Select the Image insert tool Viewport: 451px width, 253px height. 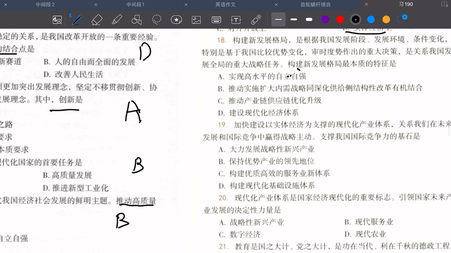pos(196,20)
